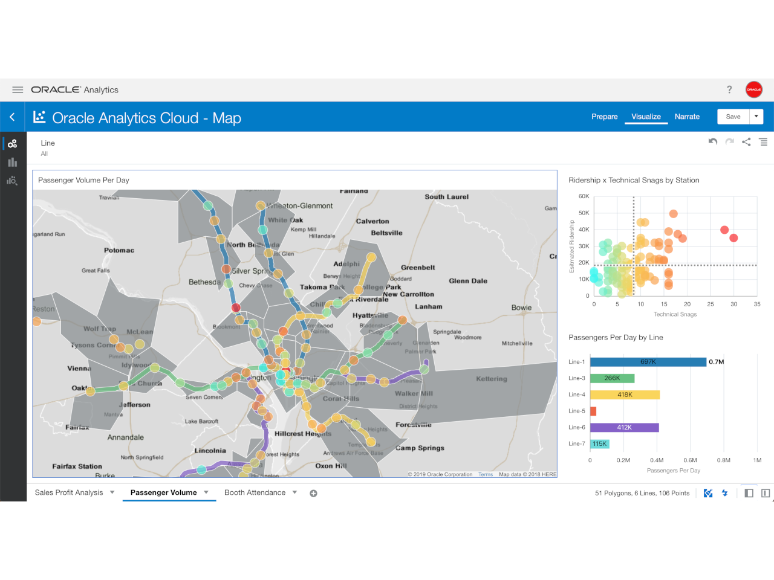Open the Sales Profit Analysis canvas tab
This screenshot has height=580, width=774.
click(69, 492)
